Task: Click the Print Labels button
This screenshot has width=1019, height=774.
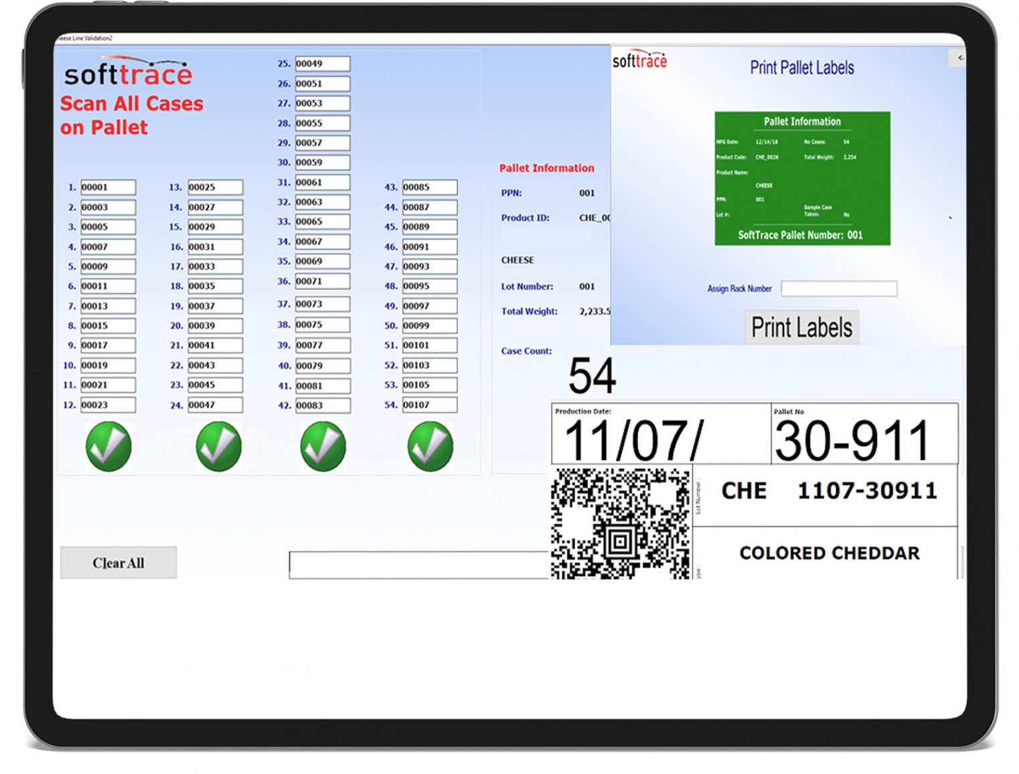Action: (801, 327)
